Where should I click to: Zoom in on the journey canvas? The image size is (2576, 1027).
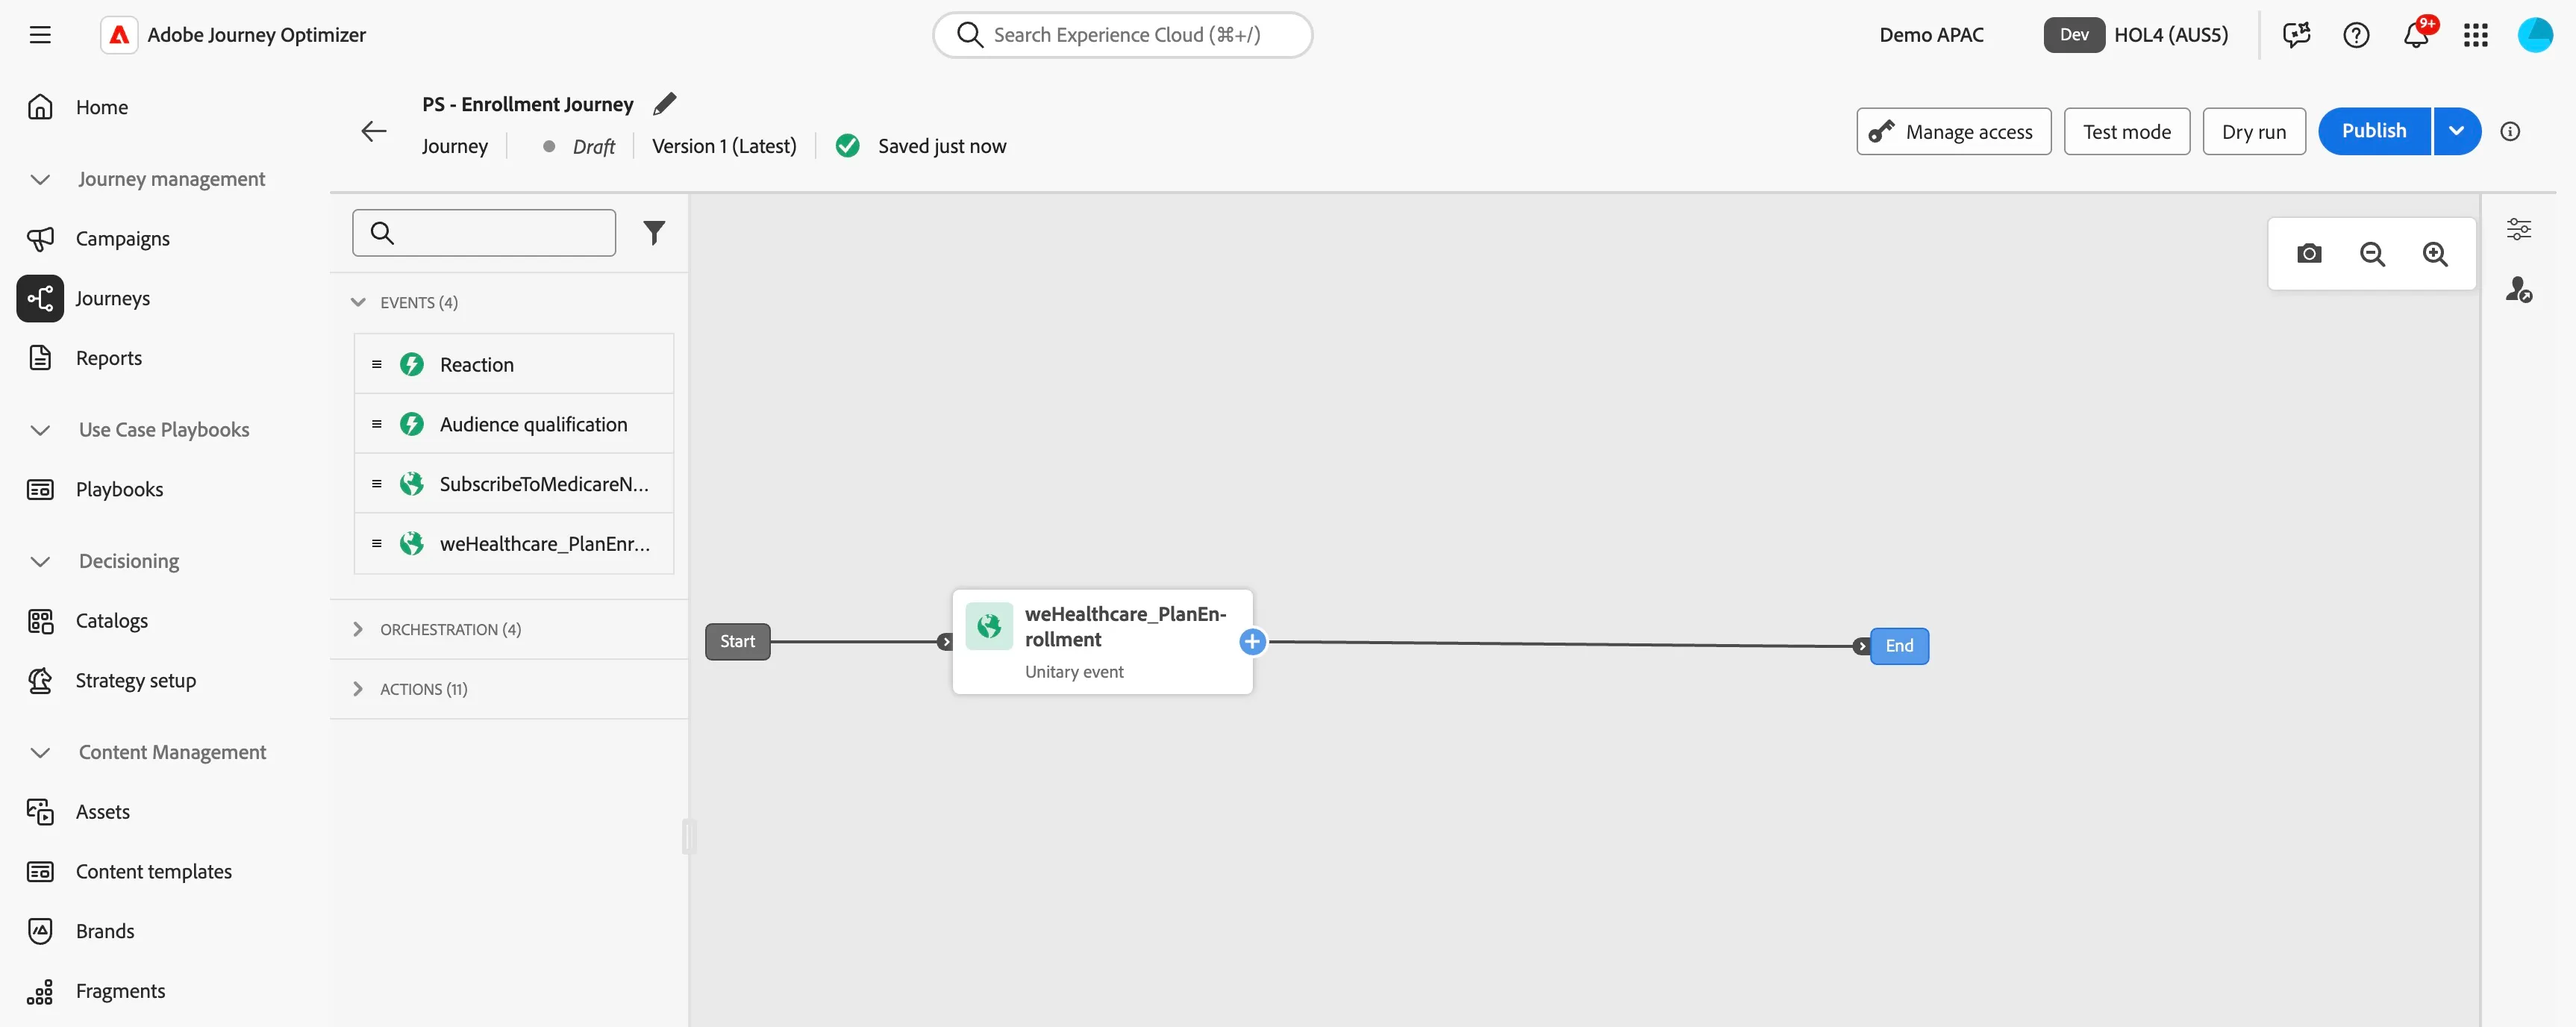[2435, 254]
